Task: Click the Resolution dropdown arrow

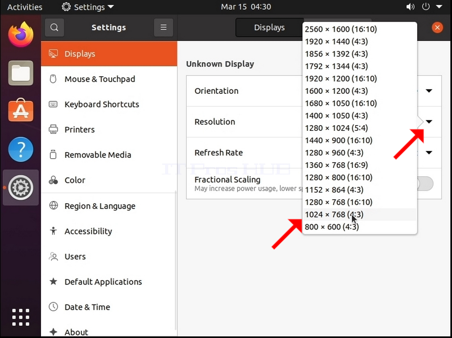Action: [x=429, y=122]
